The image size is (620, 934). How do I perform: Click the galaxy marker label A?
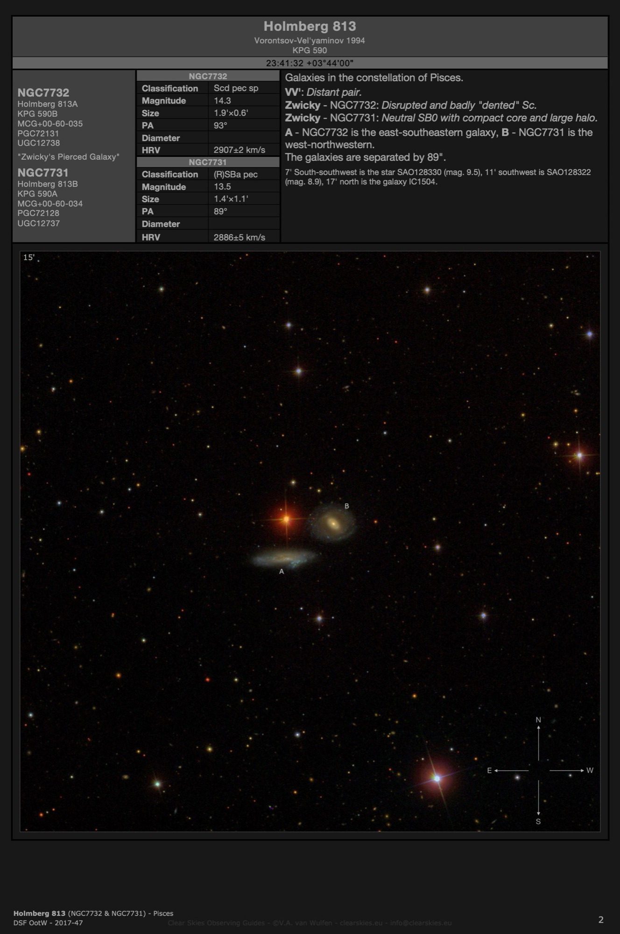pyautogui.click(x=282, y=571)
